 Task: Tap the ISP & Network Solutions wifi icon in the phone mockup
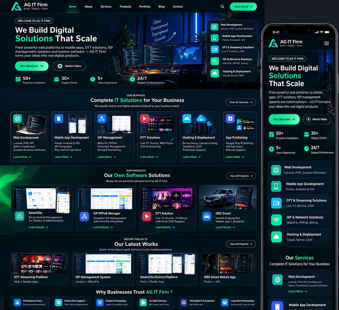click(x=276, y=220)
